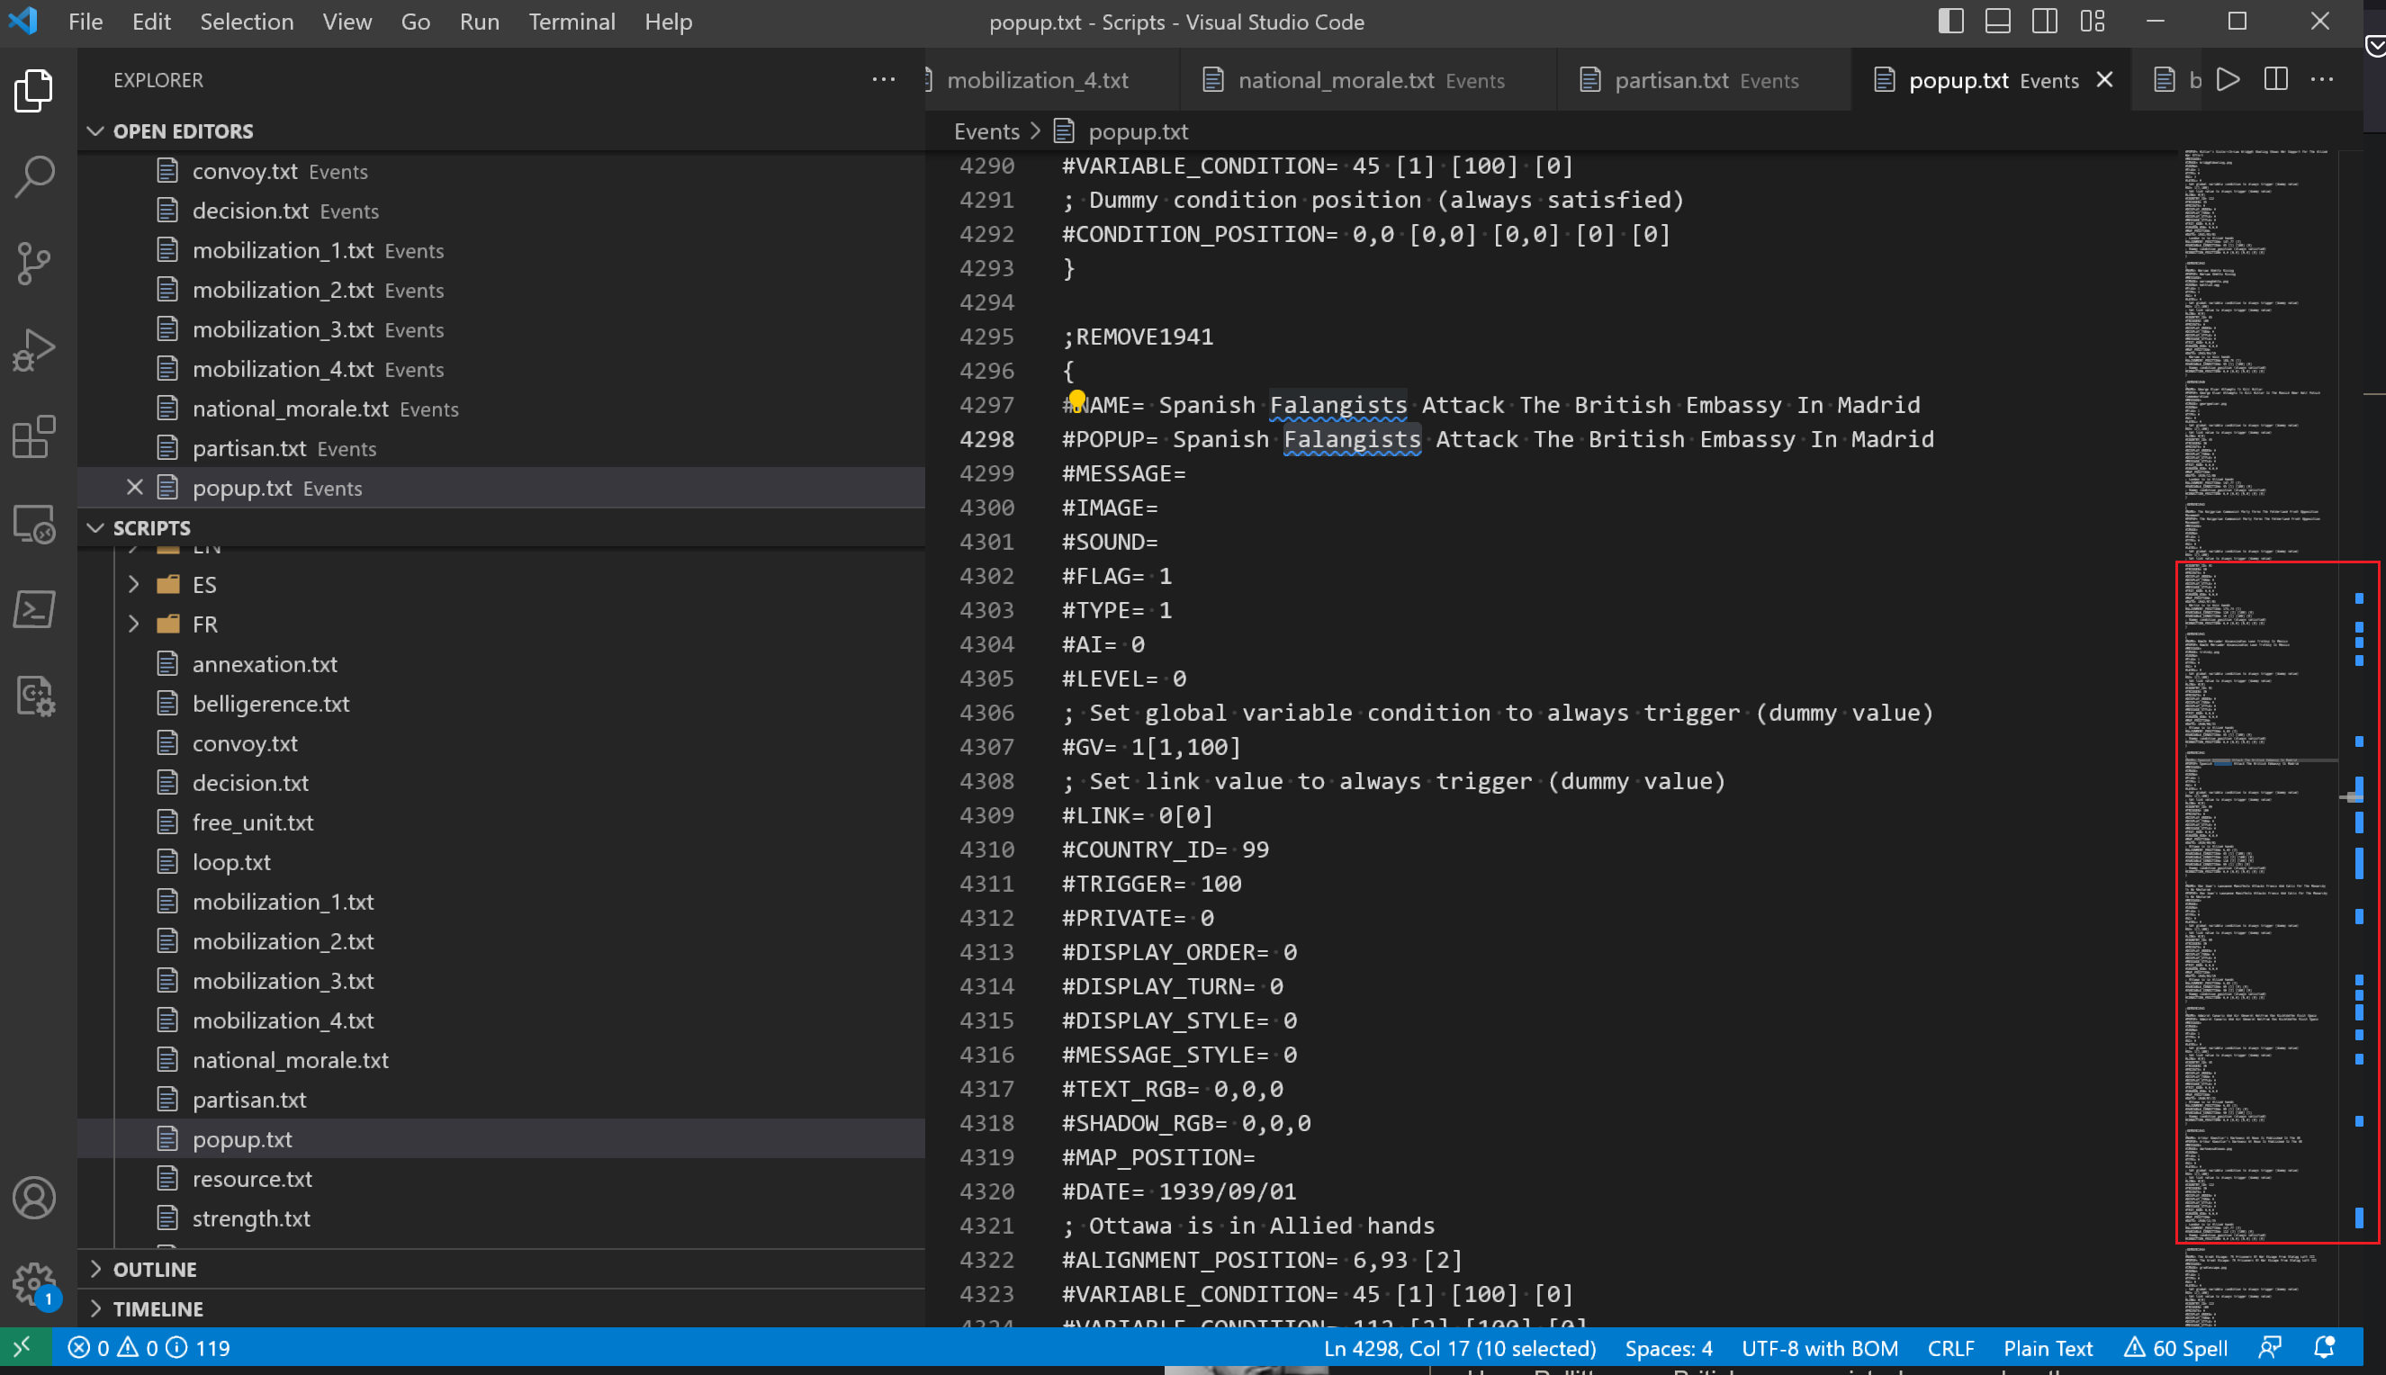The image size is (2386, 1375).
Task: Collapse the OPEN EDITORS section
Action: [183, 131]
